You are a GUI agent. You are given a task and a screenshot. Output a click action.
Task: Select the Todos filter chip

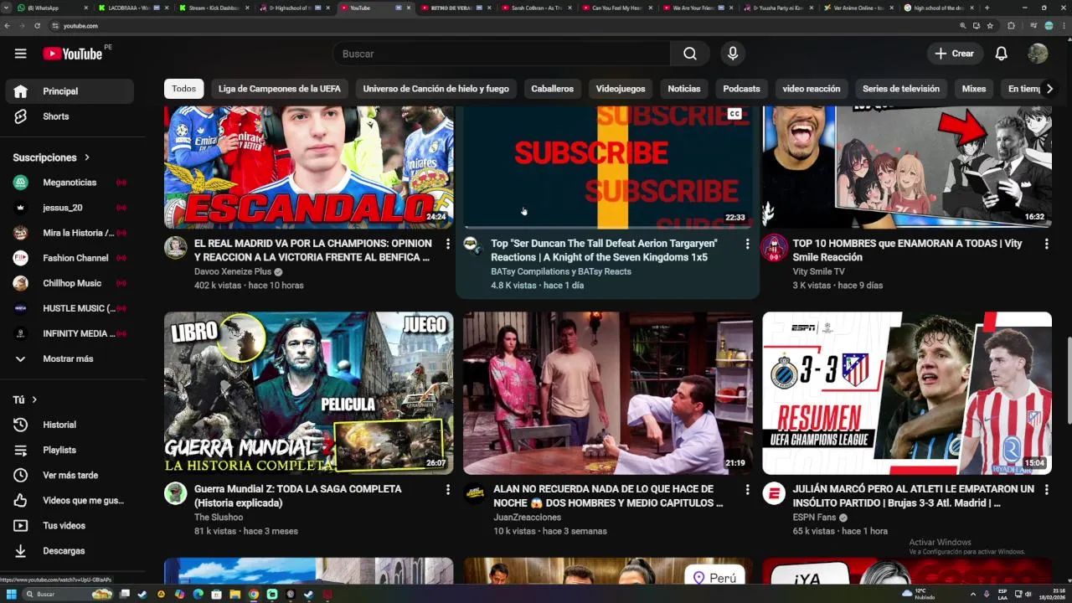coord(184,89)
